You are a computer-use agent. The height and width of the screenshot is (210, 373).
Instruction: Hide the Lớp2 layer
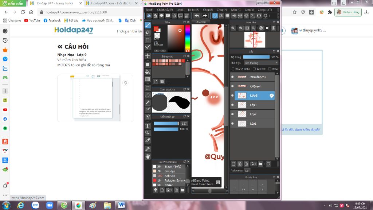click(232, 114)
